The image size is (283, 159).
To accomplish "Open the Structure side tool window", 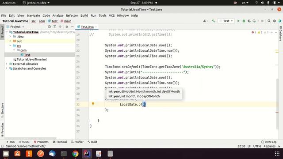I will coord(2,110).
